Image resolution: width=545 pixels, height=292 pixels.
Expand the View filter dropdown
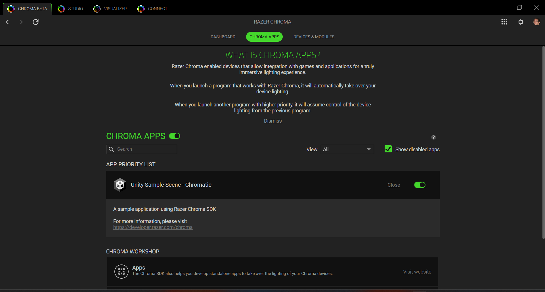(x=347, y=150)
